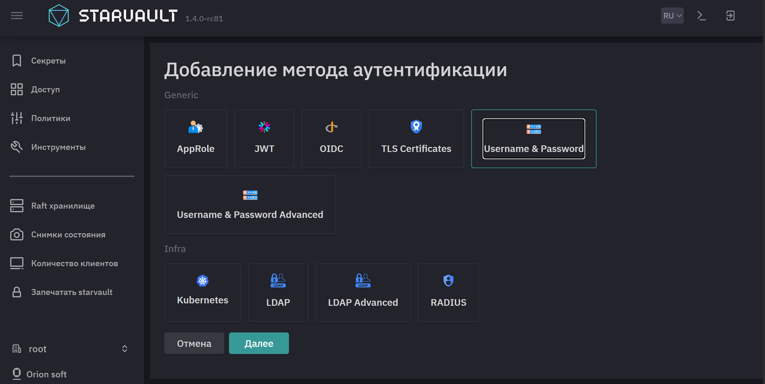Click the Отмена button

point(194,343)
